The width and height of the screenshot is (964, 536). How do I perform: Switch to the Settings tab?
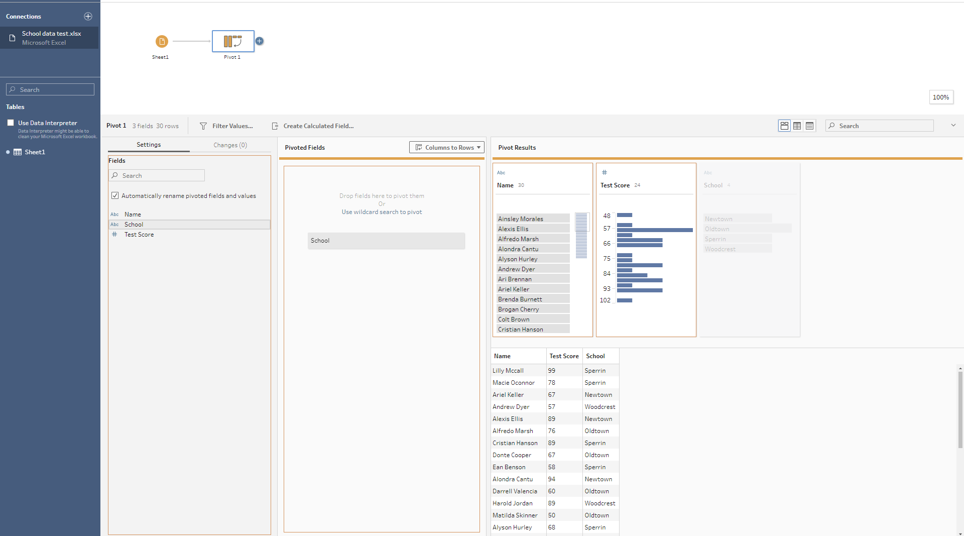click(x=149, y=145)
